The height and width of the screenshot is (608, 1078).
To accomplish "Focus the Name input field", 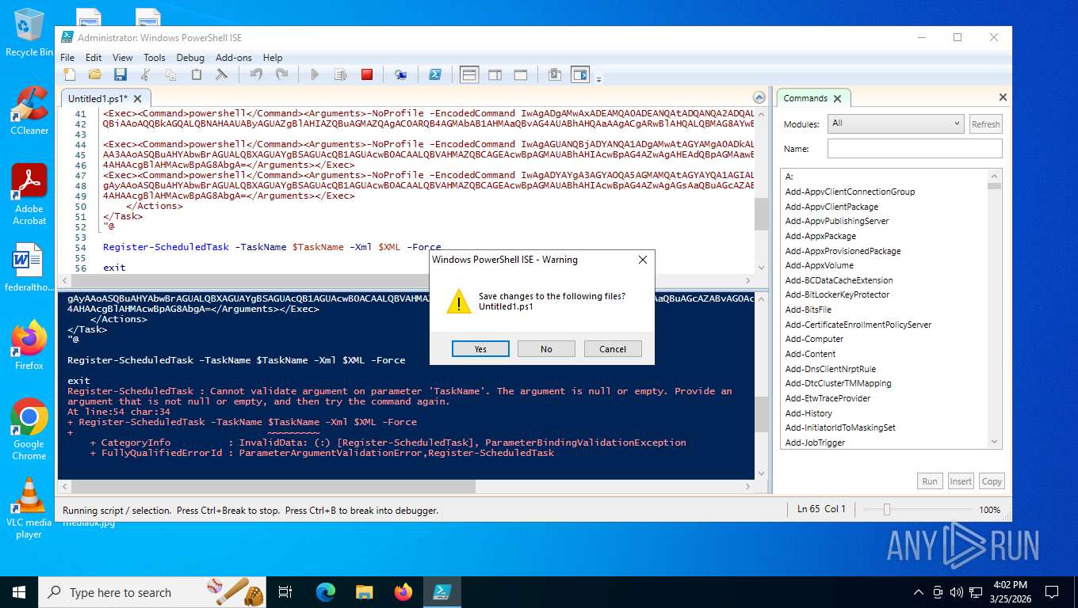I will click(x=915, y=148).
